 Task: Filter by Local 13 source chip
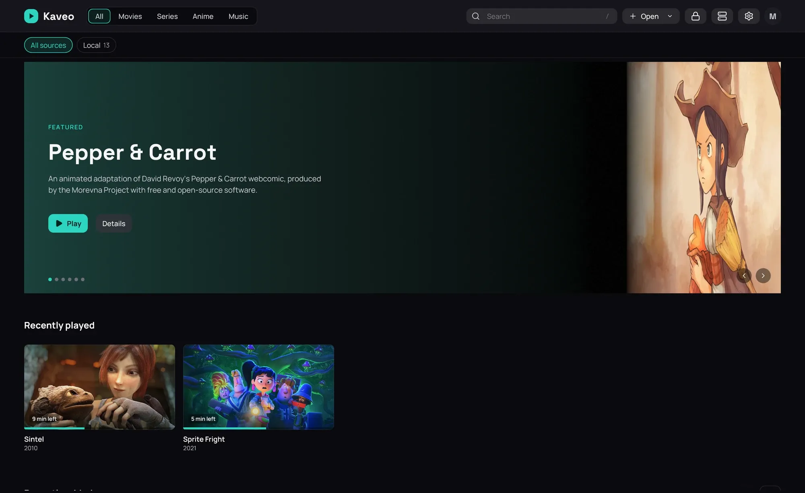pos(96,45)
